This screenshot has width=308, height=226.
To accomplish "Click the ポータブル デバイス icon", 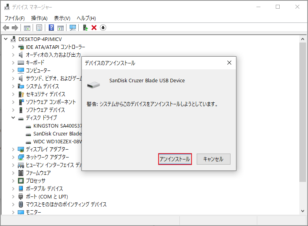I will pyautogui.click(x=21, y=189).
